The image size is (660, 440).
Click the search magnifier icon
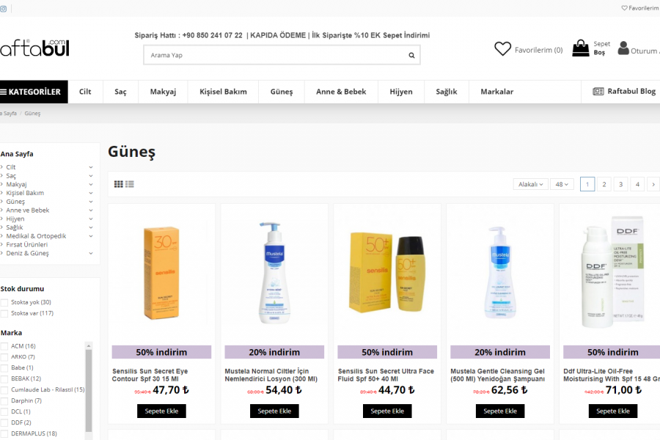pos(412,55)
